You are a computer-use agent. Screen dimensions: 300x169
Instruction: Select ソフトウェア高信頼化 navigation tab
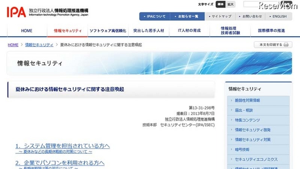(108, 31)
